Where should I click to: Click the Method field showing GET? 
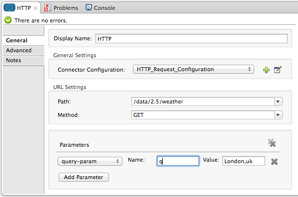(x=203, y=115)
